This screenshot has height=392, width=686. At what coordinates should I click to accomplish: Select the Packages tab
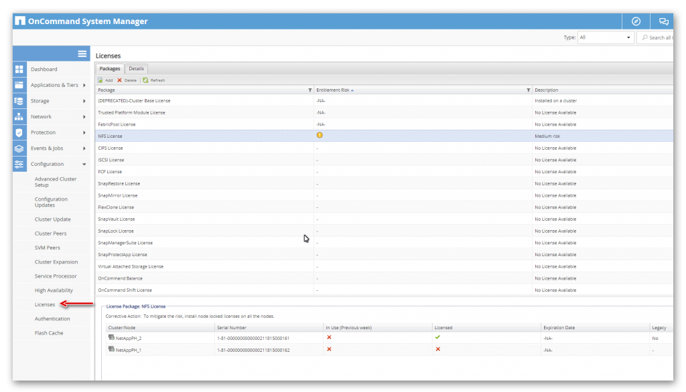(109, 68)
